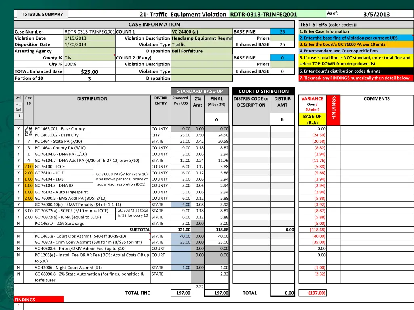Select the blue 35.00 cell for Crim Conv Assmnt

[x=181, y=242]
